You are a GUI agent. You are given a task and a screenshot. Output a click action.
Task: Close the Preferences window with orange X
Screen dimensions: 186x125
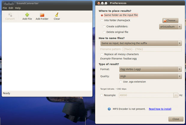pos(99,3)
